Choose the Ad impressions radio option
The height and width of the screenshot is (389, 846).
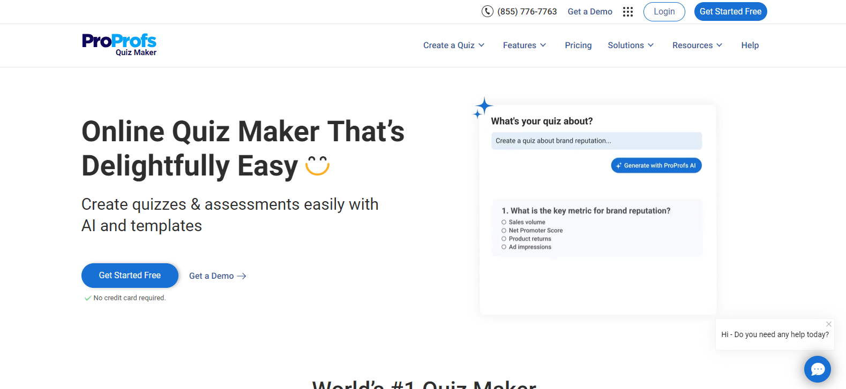pos(504,247)
